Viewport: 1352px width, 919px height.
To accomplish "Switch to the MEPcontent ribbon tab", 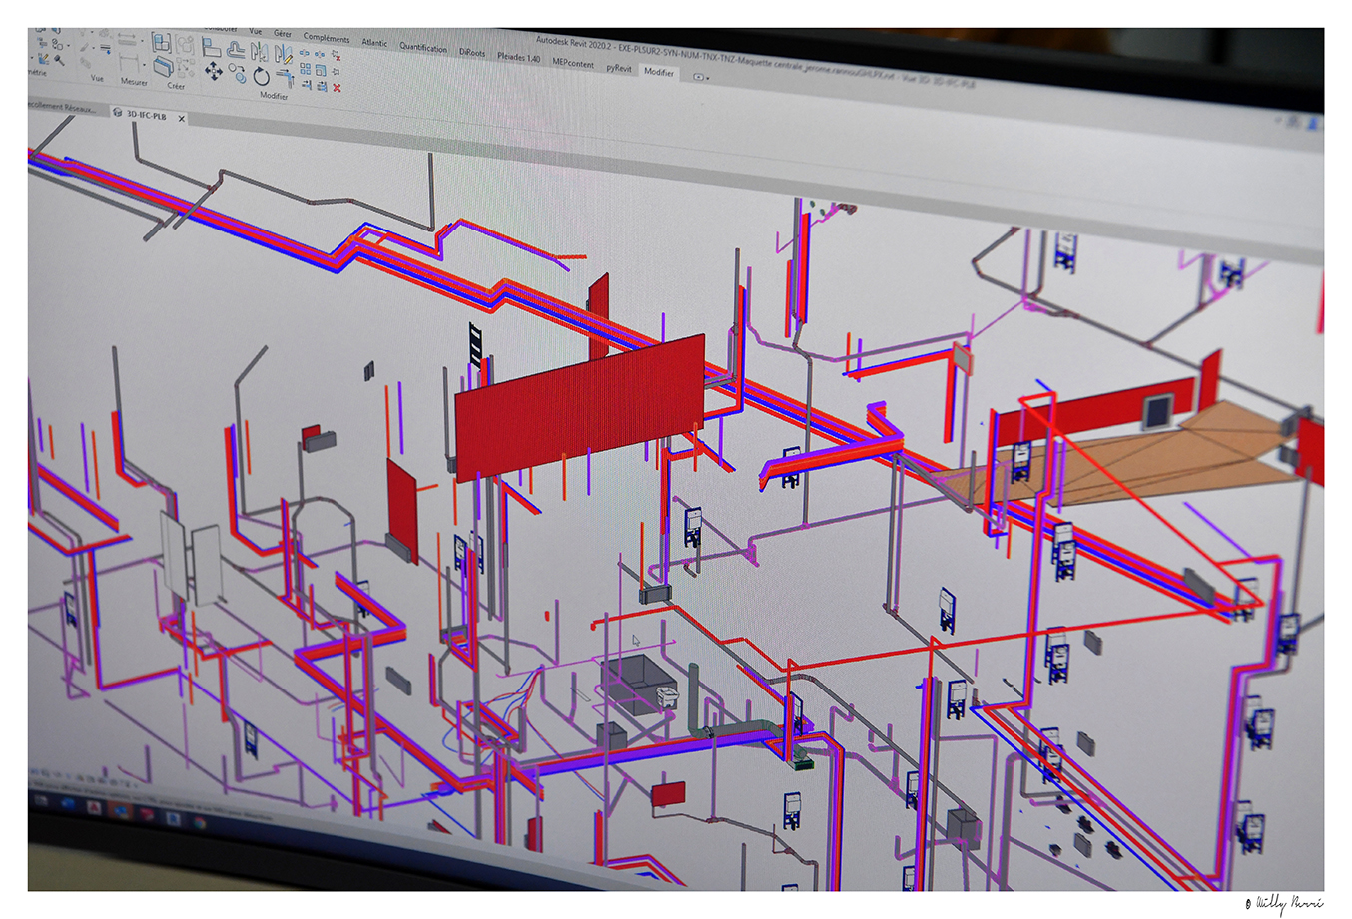I will pos(573,64).
